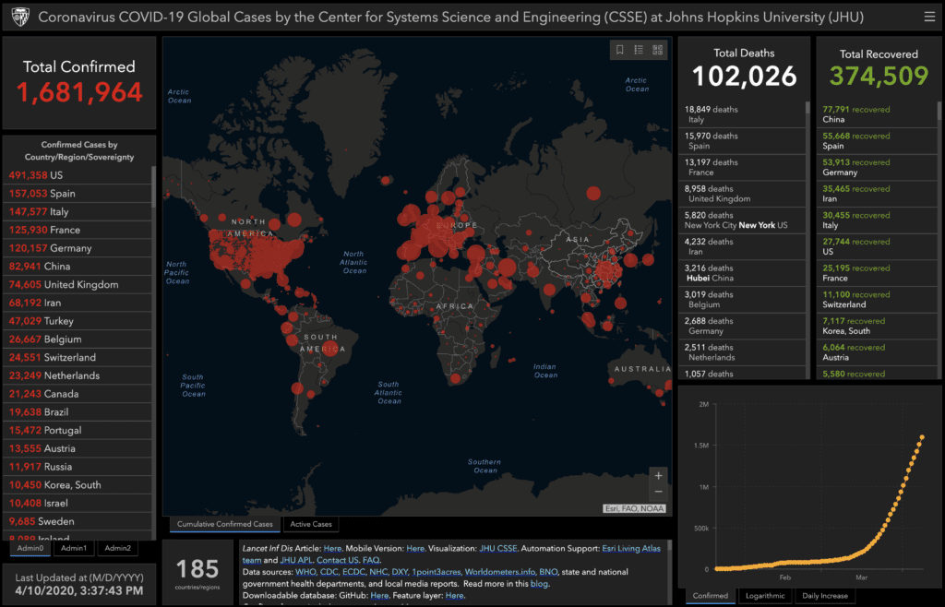
Task: Select the 5,820 deaths New York City entry
Action: click(x=742, y=220)
